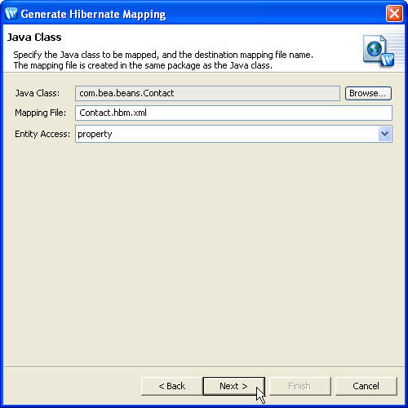Click the mapping file wizard banner icon
The width and height of the screenshot is (408, 408).
[379, 51]
